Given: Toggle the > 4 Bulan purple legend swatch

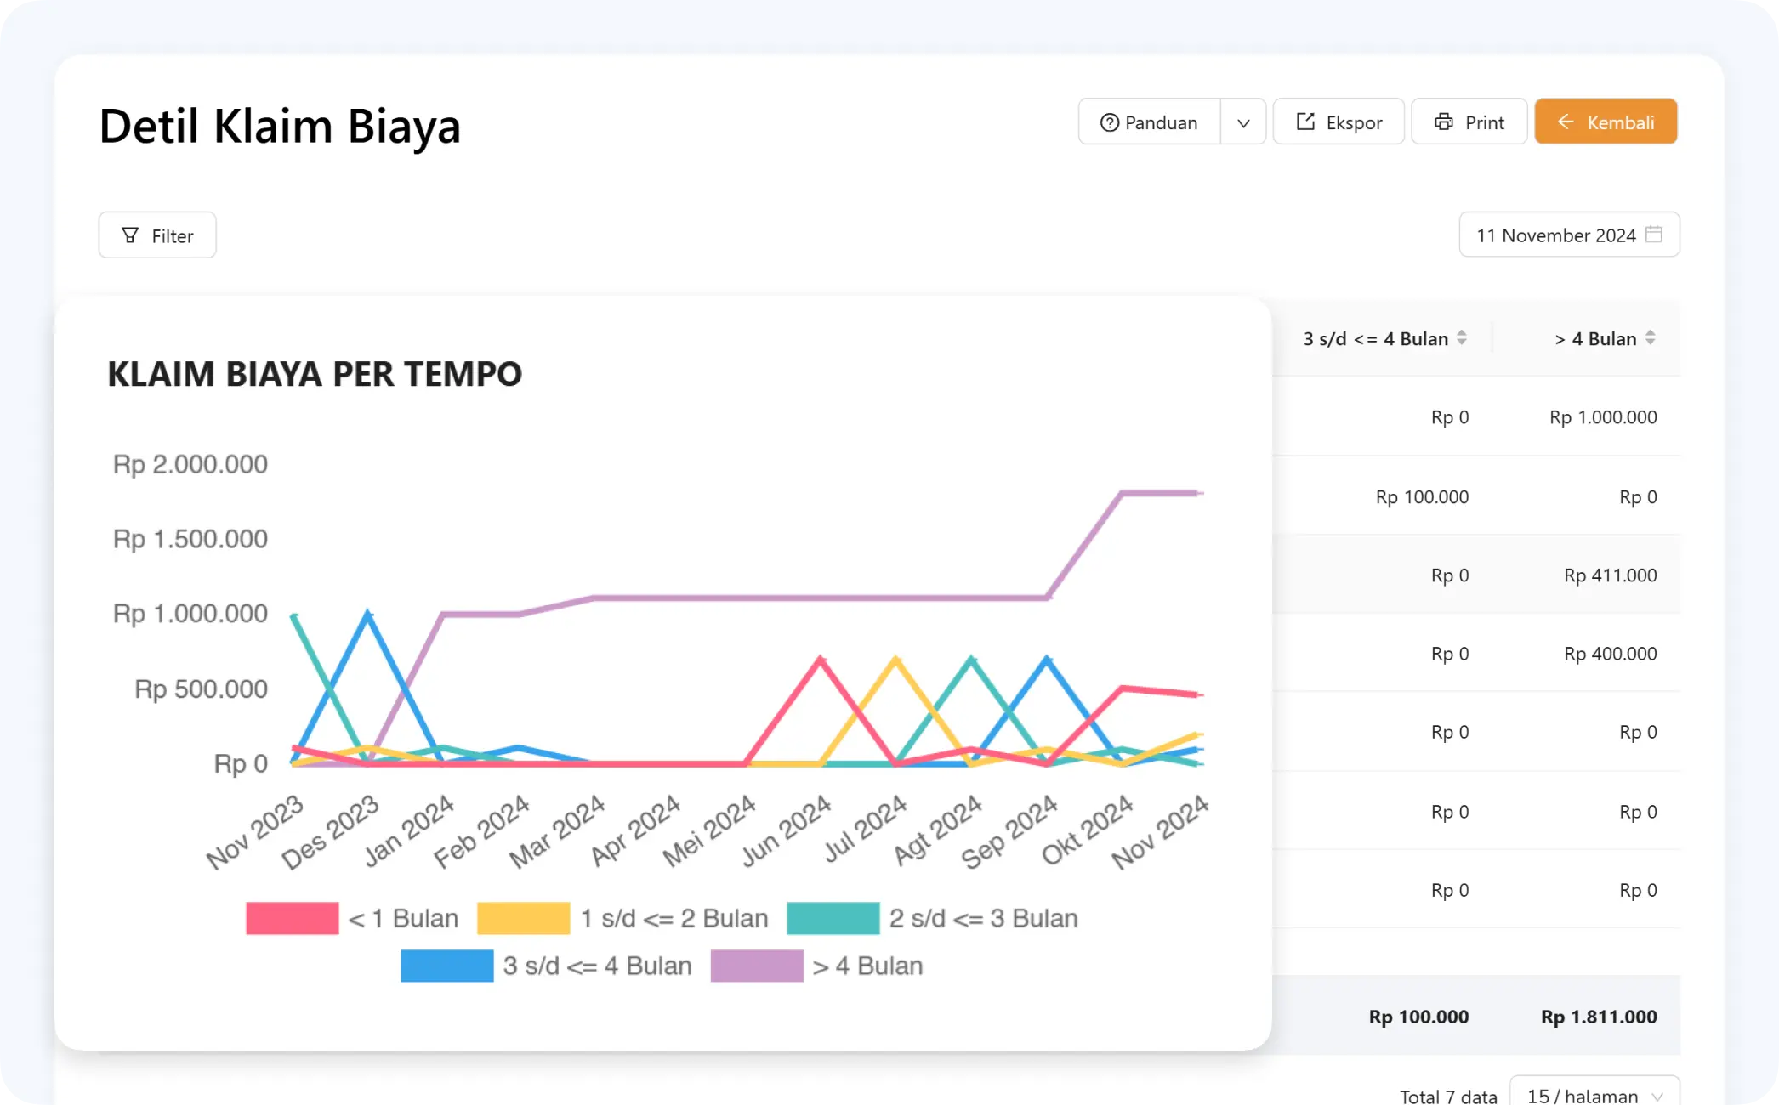Looking at the screenshot, I should click(756, 966).
